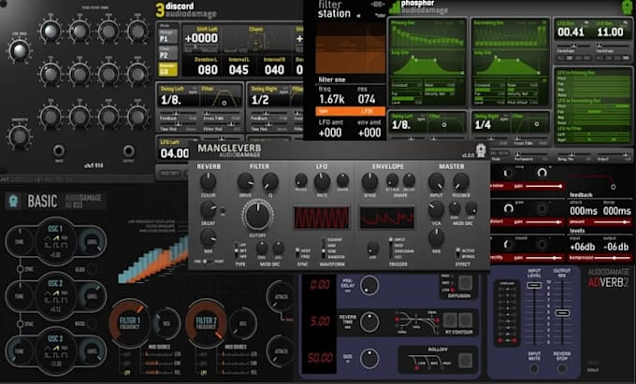Viewport: 636px width, 384px height.
Task: Click the Delay Right 1/2 value in Discord
Action: (x=260, y=100)
